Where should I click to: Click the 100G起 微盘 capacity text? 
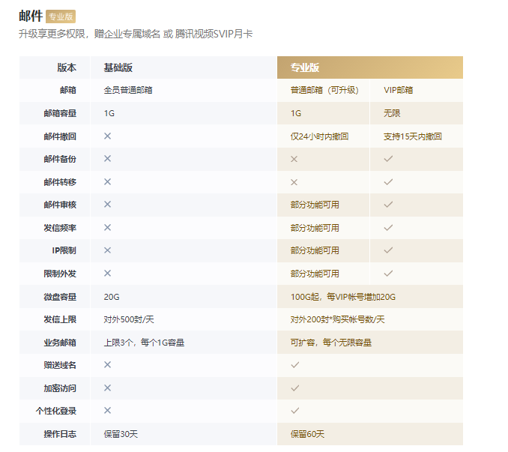point(342,297)
